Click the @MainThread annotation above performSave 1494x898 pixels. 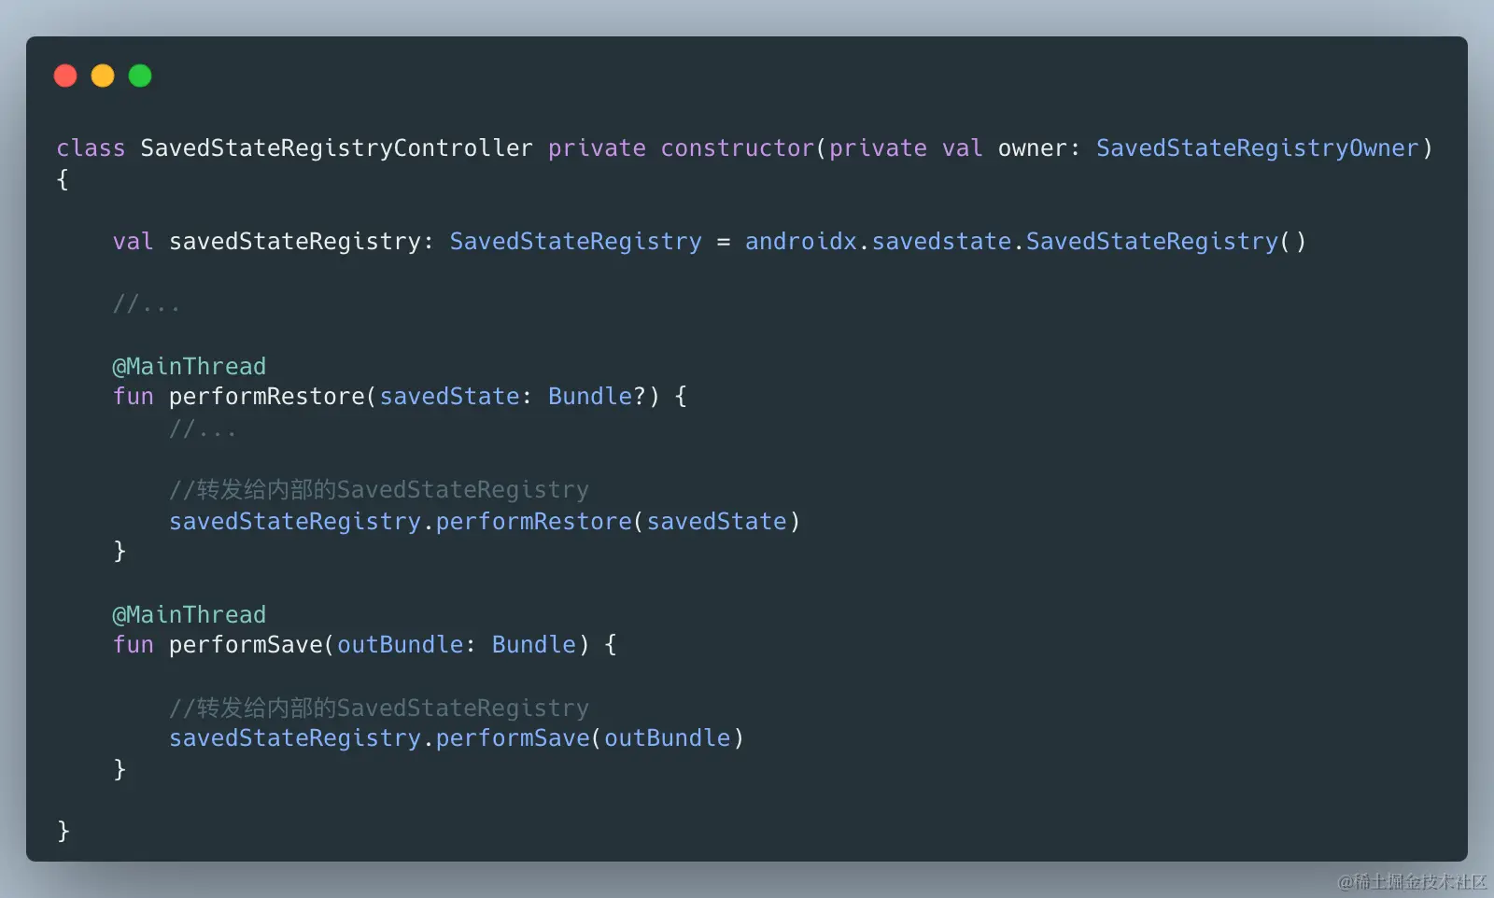pyautogui.click(x=190, y=614)
